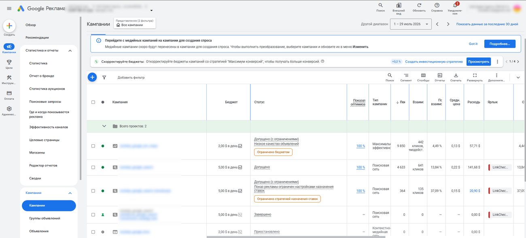Click the Просмотреть button
The width and height of the screenshot is (526, 238).
coord(478,62)
